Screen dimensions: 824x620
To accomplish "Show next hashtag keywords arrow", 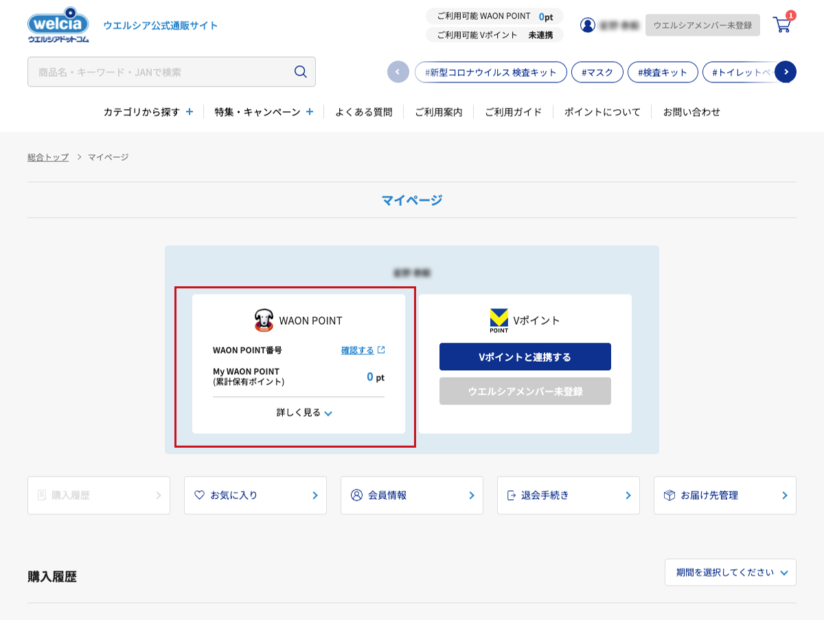I will (x=786, y=71).
